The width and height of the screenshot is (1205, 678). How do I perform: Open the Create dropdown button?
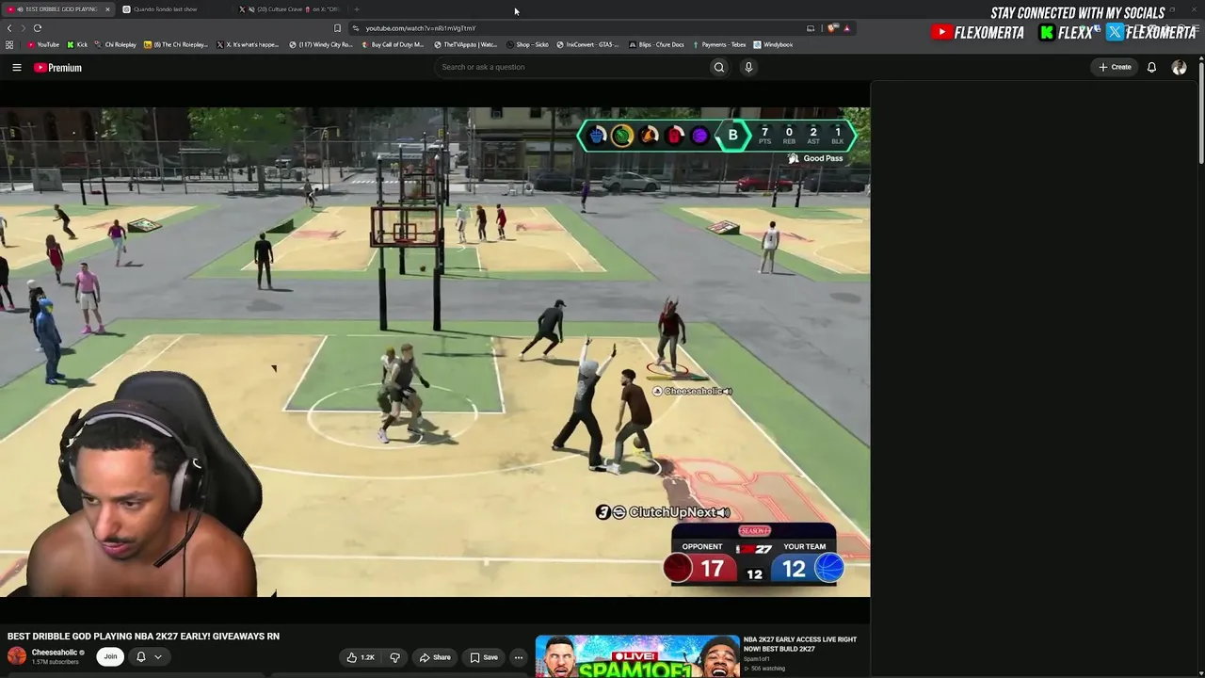pos(1115,67)
